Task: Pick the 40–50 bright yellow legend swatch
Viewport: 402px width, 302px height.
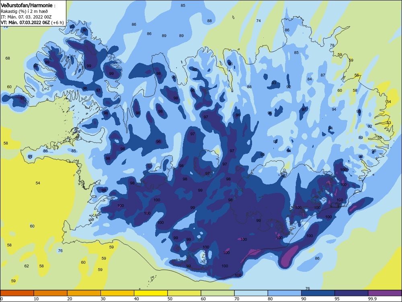Action: pos(151,293)
